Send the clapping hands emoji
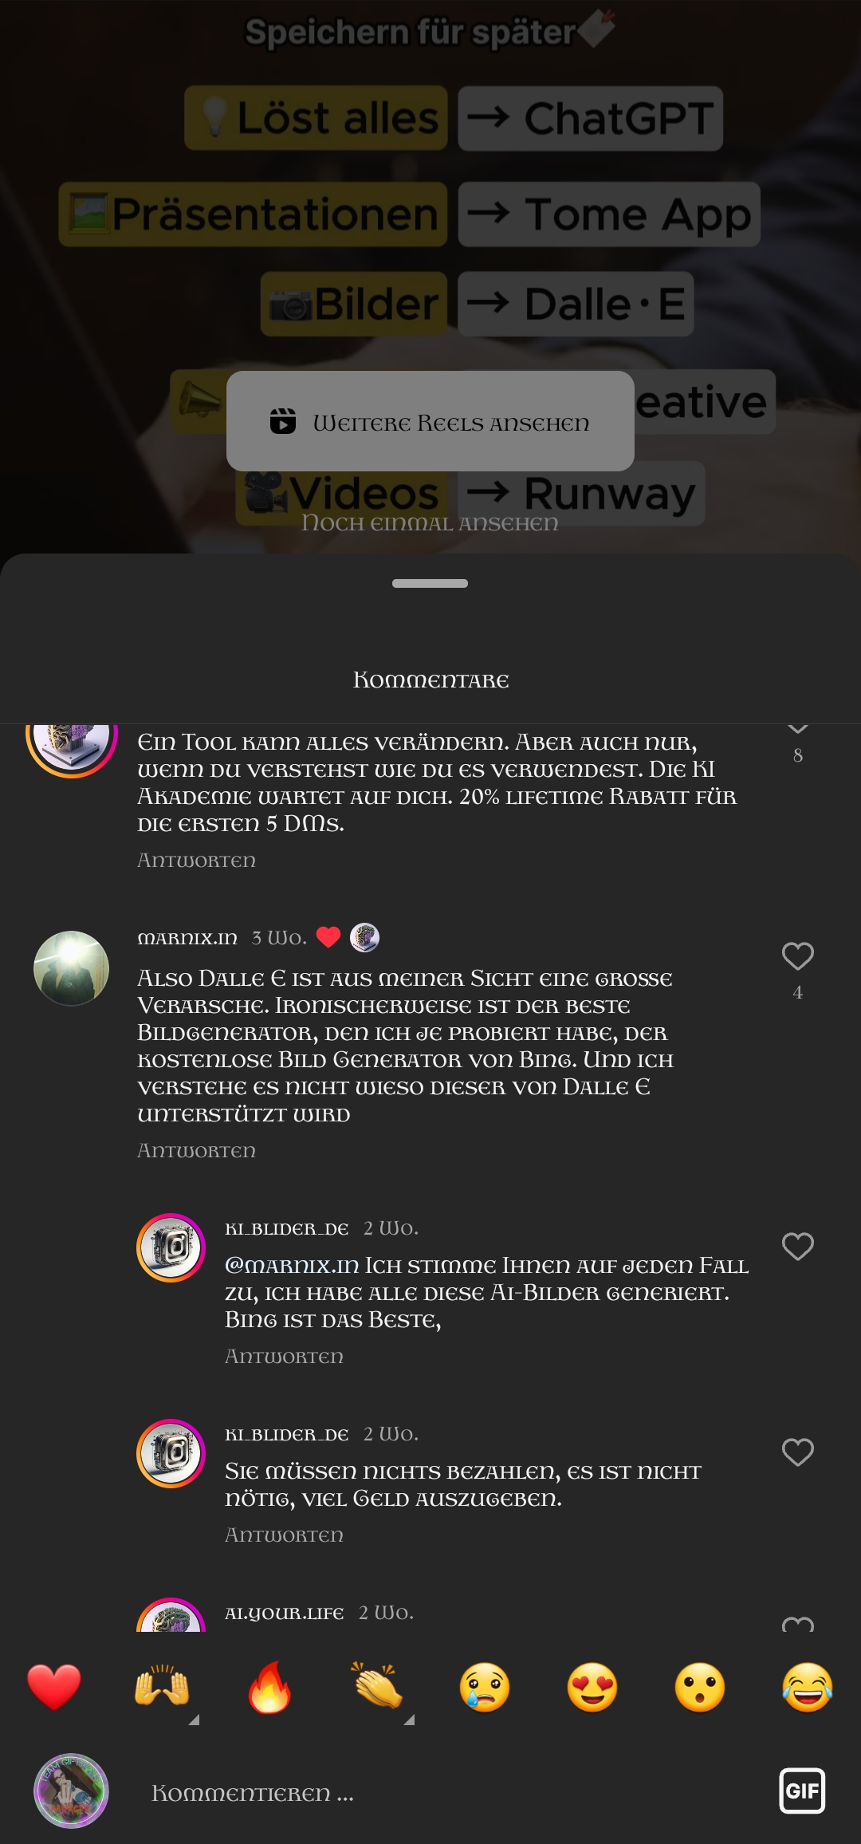Viewport: 861px width, 1844px height. point(377,1688)
